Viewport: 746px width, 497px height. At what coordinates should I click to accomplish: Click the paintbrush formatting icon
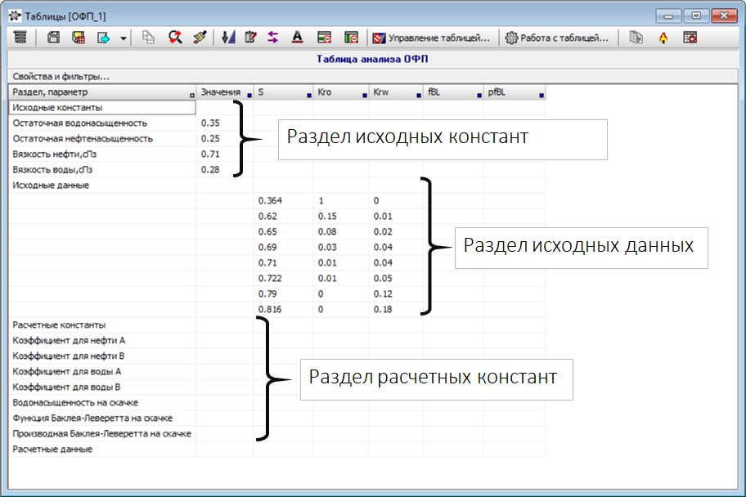click(x=200, y=38)
